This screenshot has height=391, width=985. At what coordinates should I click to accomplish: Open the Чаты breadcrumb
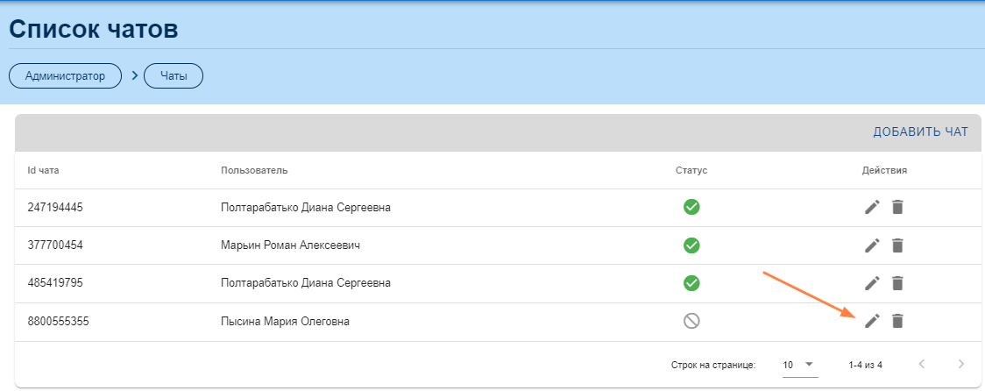(174, 76)
